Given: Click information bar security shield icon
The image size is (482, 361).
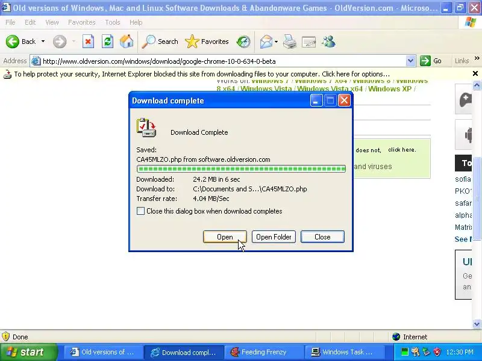Looking at the screenshot, I should pos(7,74).
